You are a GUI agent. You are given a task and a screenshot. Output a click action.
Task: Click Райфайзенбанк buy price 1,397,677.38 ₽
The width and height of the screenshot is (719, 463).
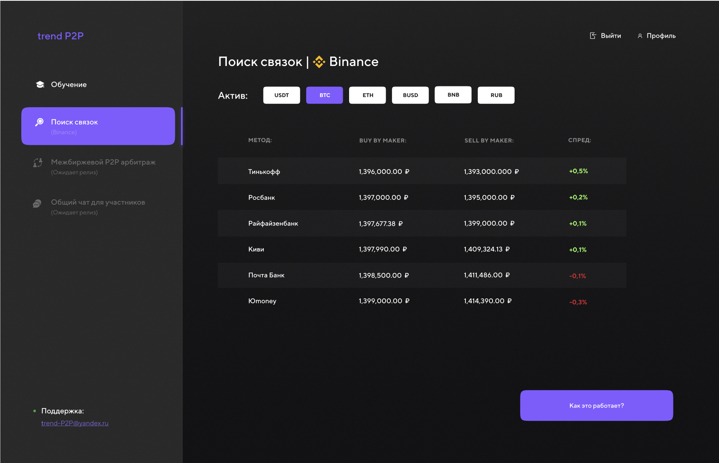tap(381, 223)
